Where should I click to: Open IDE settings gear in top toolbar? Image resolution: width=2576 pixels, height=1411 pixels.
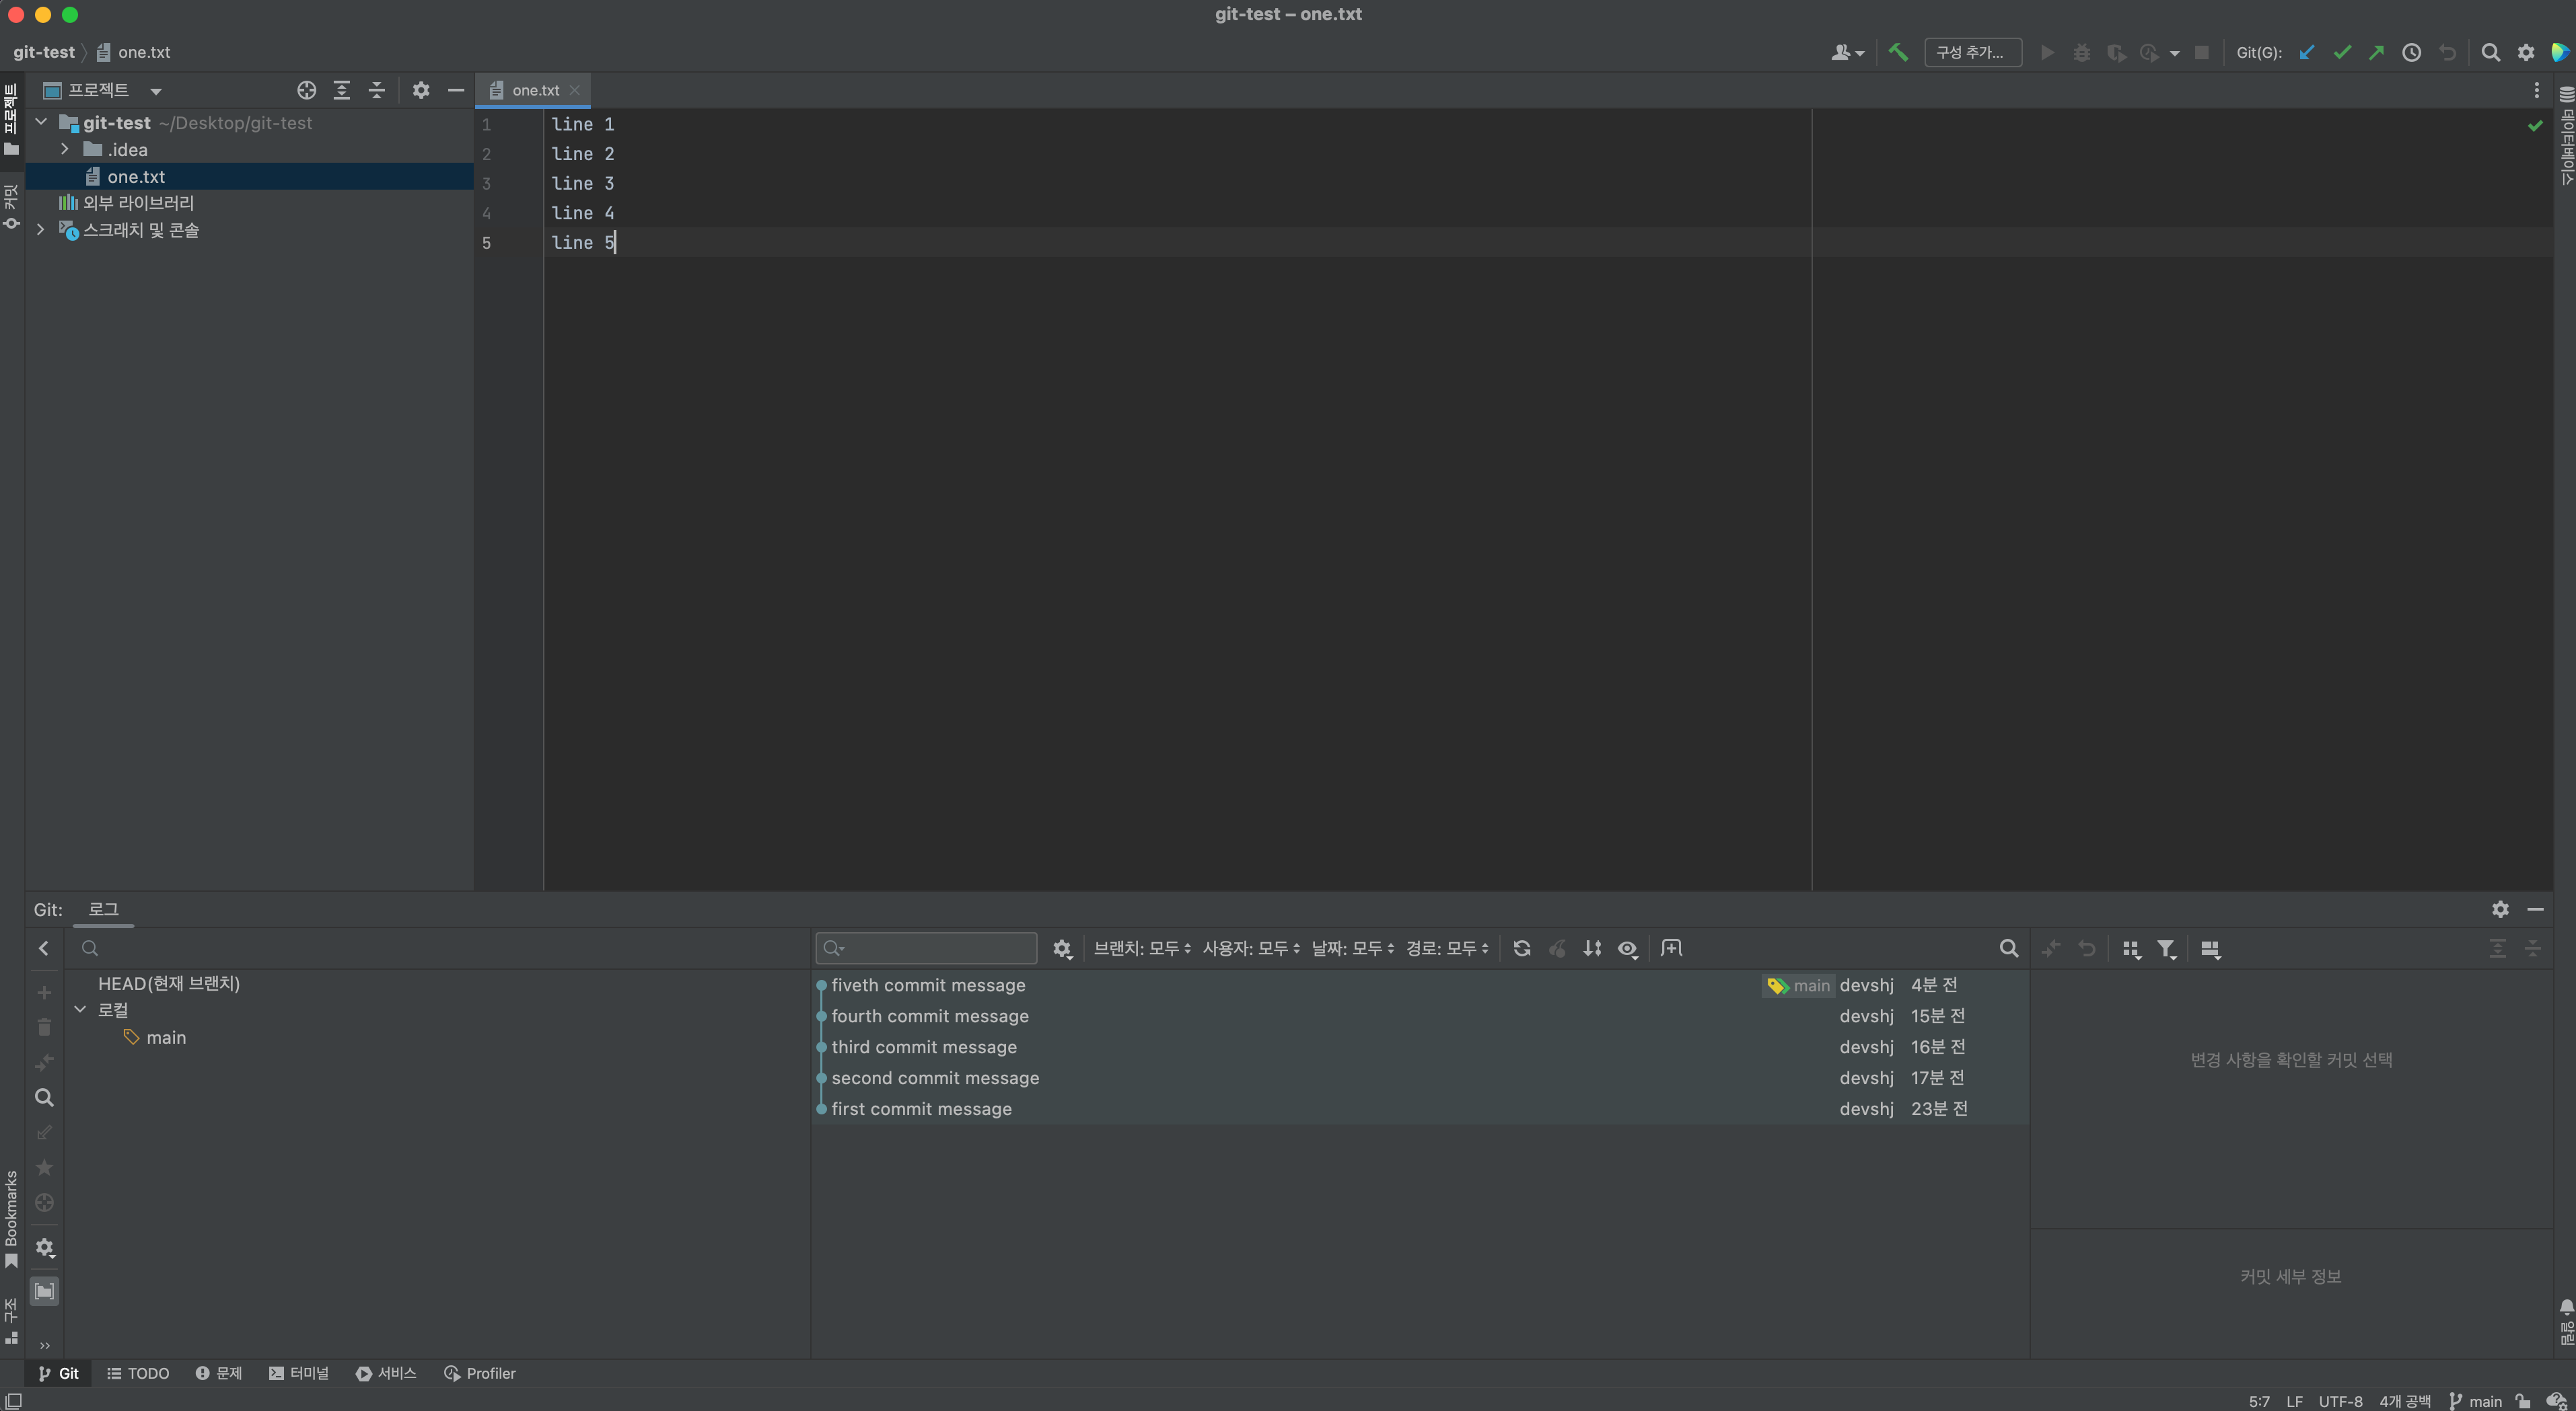click(x=2526, y=52)
